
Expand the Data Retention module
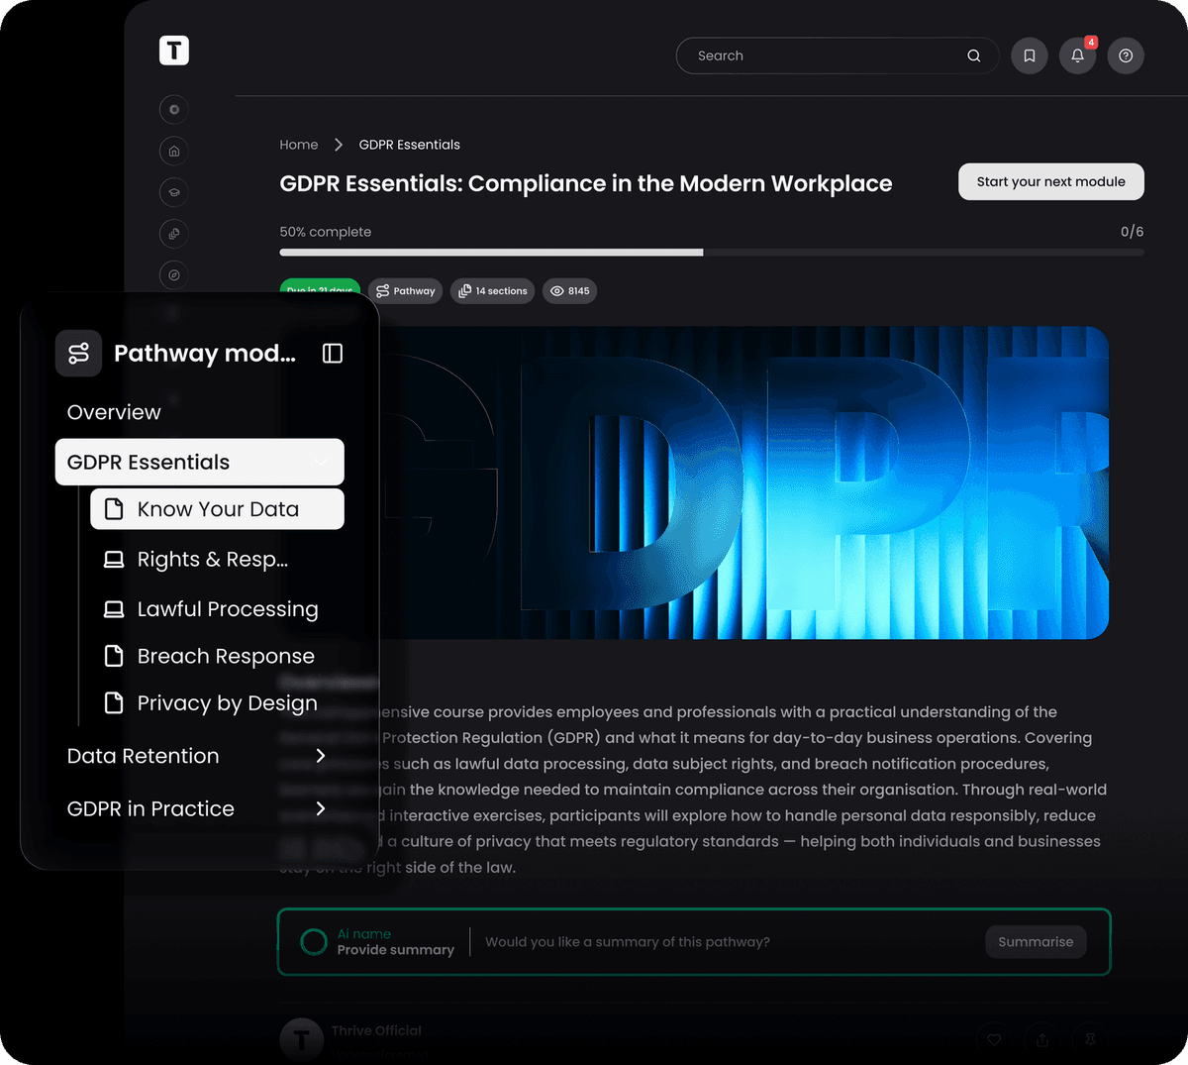coord(320,756)
